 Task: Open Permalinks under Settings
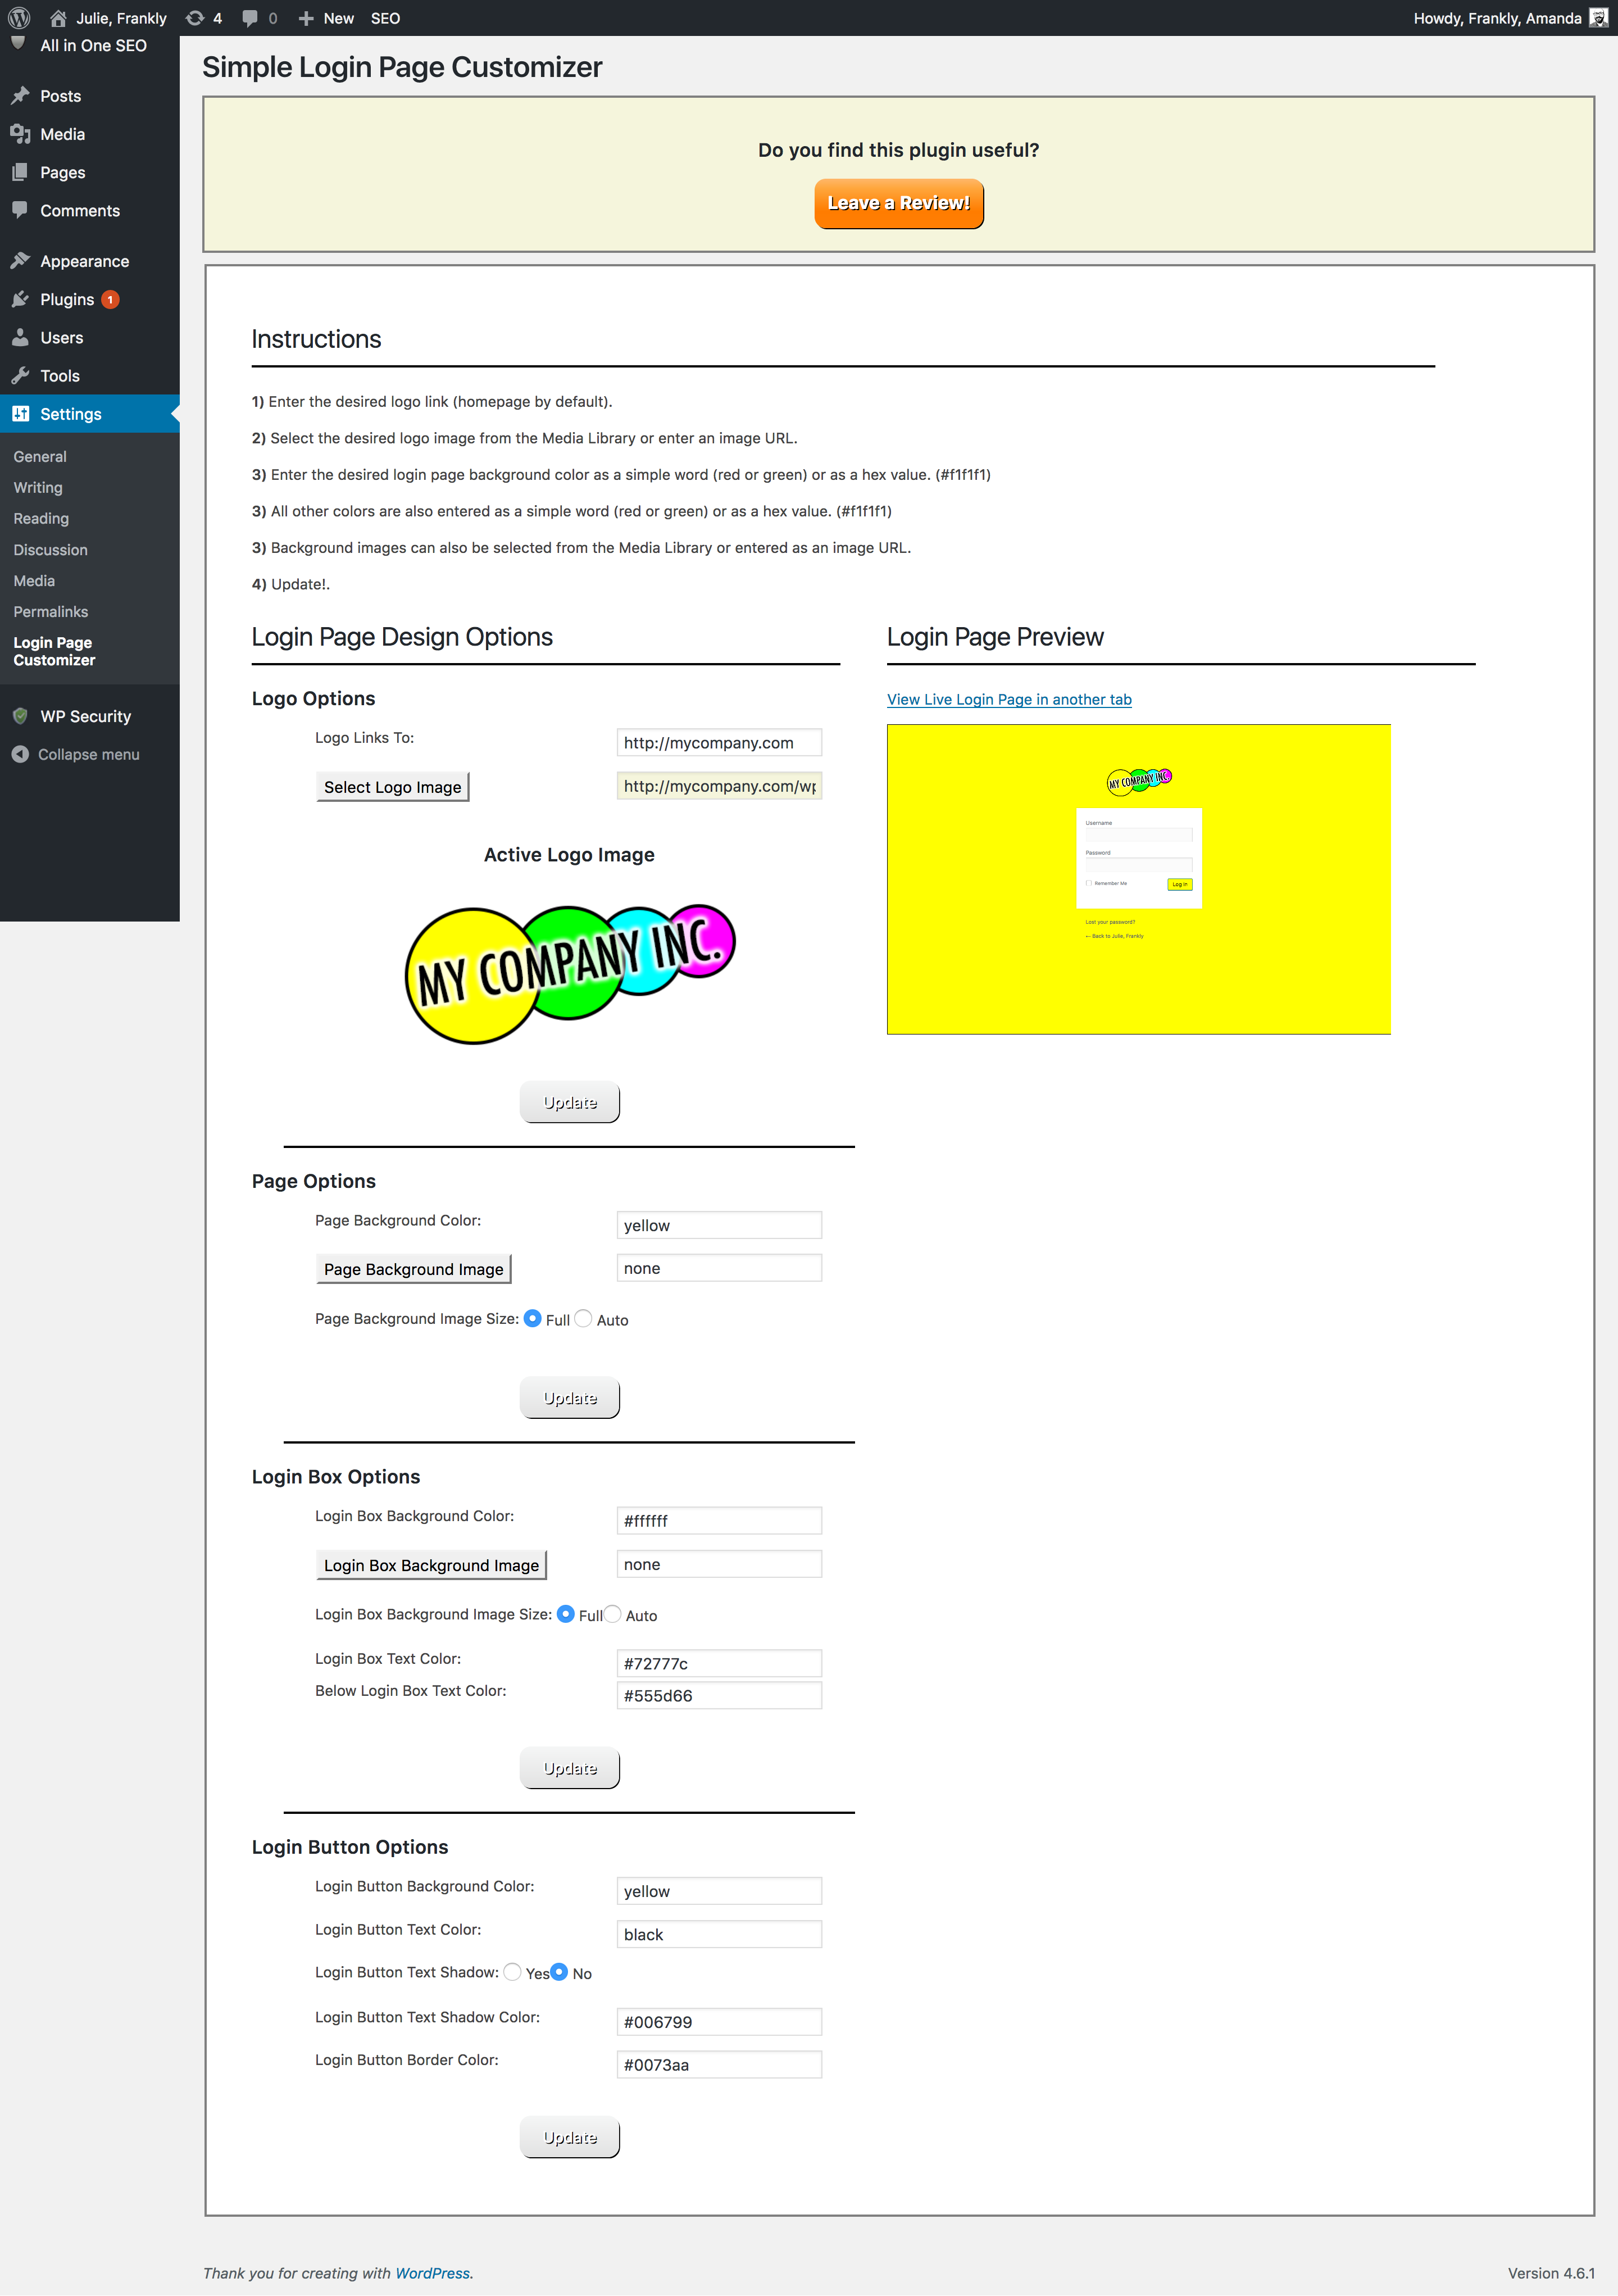point(50,611)
